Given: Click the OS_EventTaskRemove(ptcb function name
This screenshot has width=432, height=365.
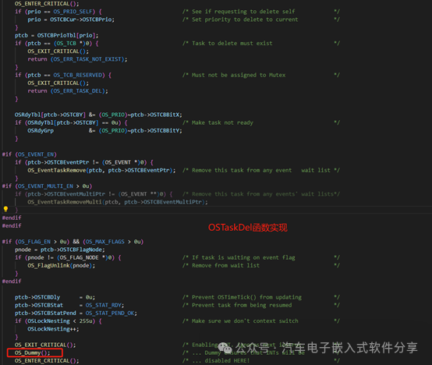Looking at the screenshot, I should [x=65, y=170].
